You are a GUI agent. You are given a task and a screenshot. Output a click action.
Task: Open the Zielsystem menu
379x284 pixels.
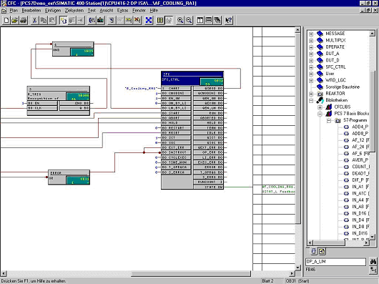coord(74,11)
